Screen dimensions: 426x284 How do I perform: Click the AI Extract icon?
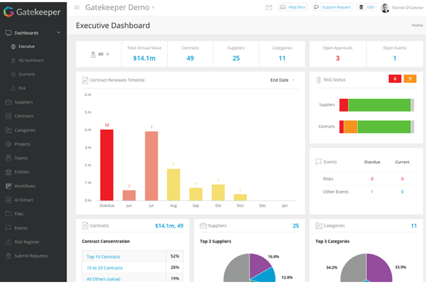tap(9, 200)
